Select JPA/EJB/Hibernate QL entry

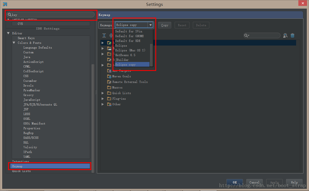tap(40, 104)
